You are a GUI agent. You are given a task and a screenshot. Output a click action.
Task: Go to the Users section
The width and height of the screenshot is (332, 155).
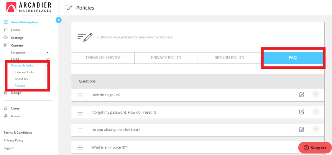pos(15,108)
